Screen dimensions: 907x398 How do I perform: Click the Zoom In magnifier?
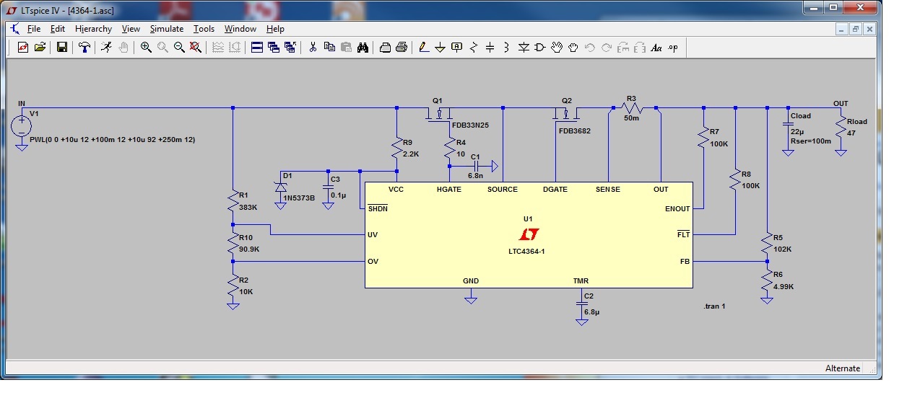(x=146, y=48)
